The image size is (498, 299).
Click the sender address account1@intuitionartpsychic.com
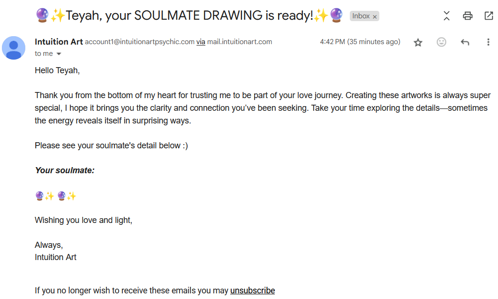140,42
